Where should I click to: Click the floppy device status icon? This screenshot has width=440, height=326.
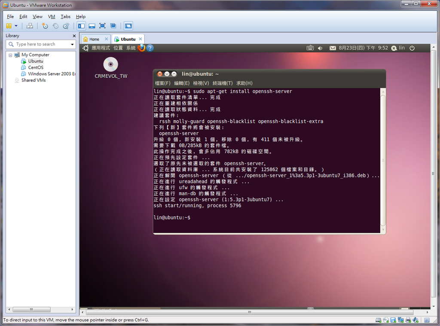393,320
